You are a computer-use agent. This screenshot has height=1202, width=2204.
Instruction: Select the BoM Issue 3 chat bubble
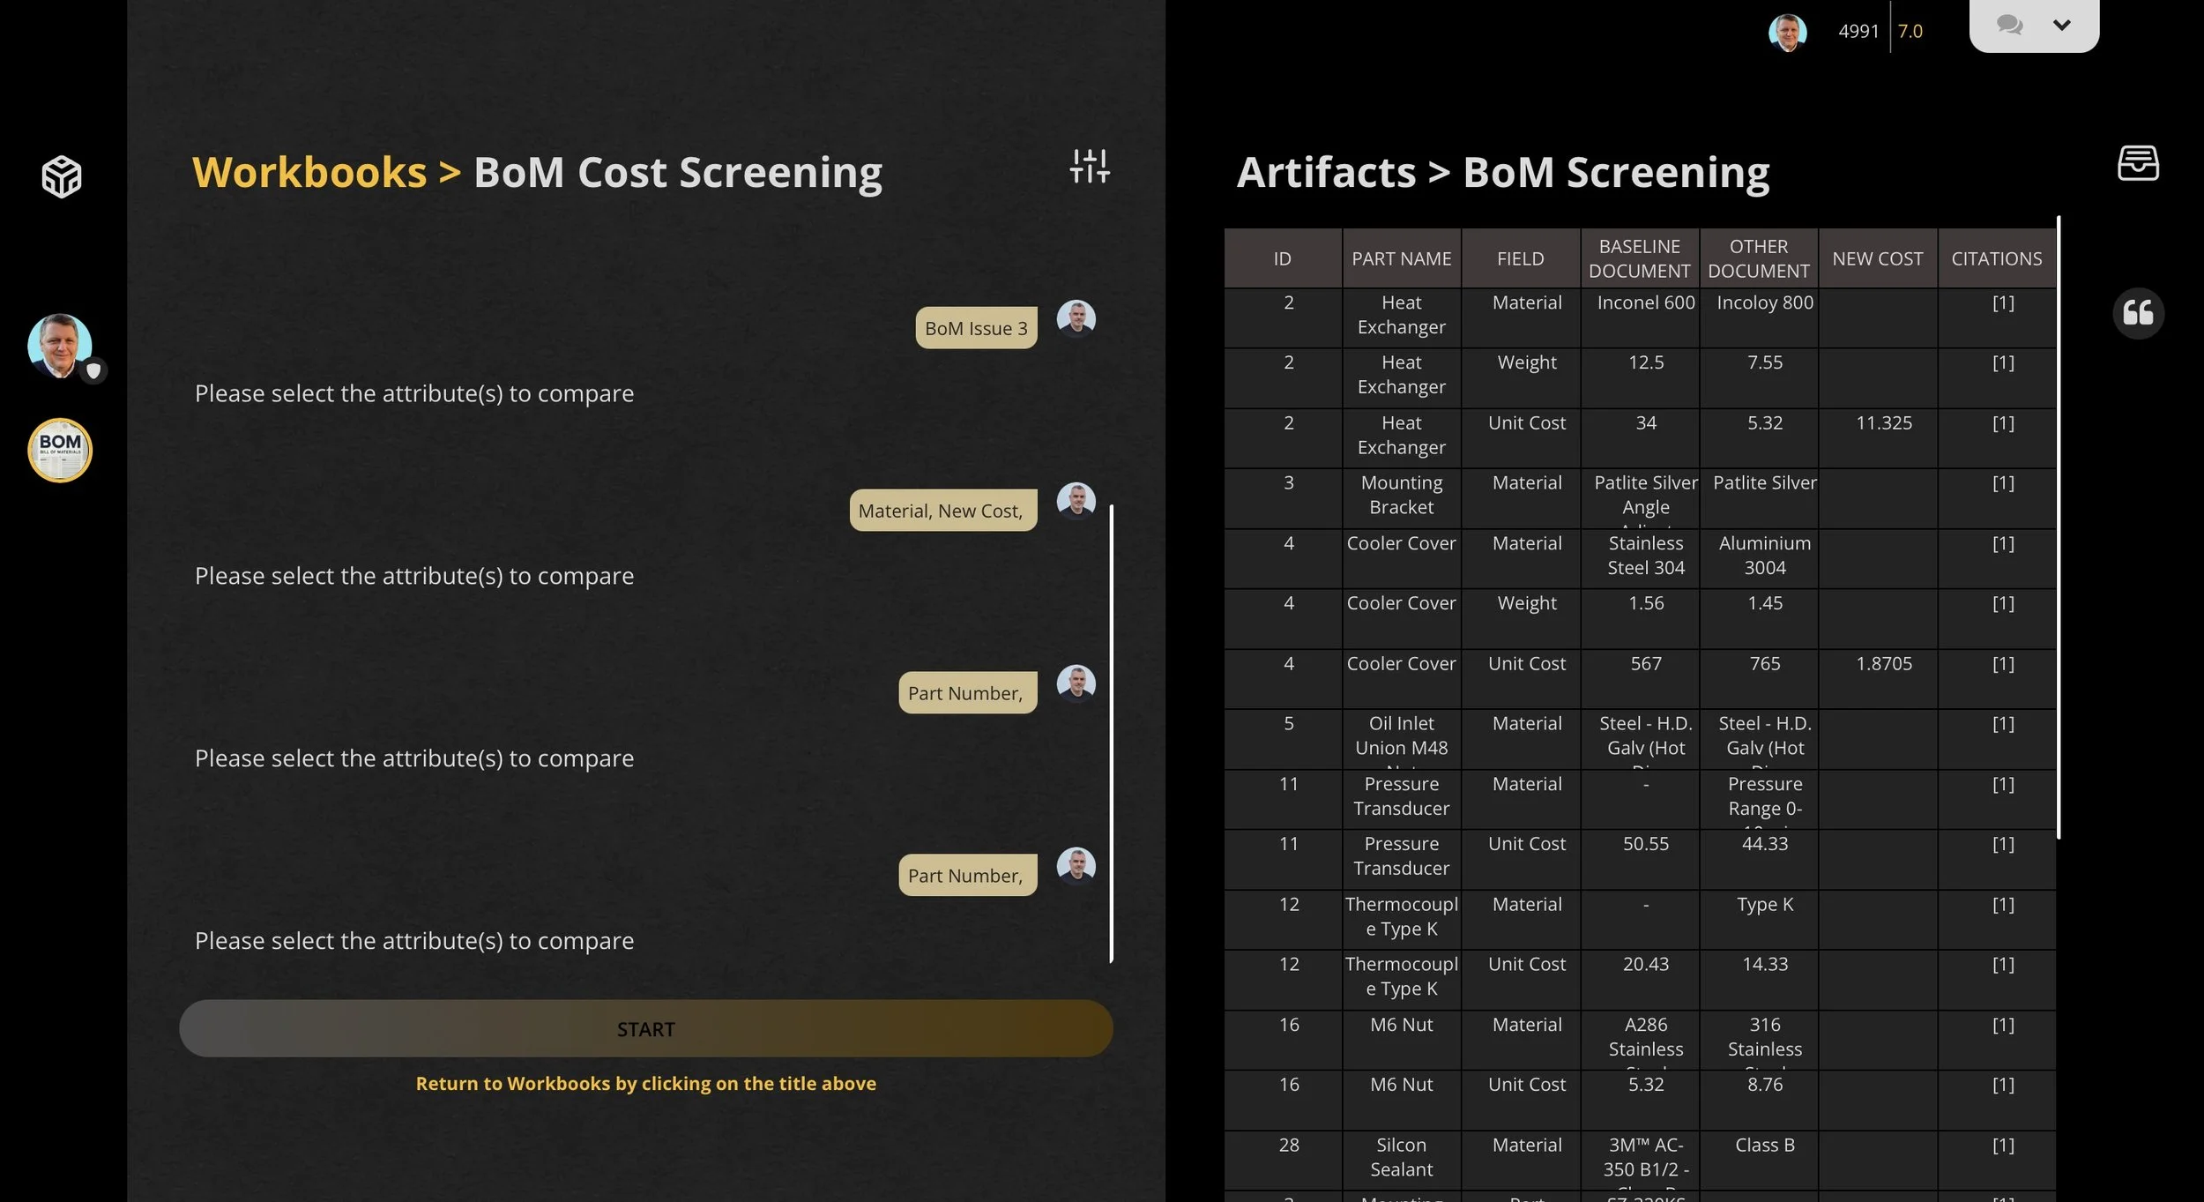tap(976, 328)
